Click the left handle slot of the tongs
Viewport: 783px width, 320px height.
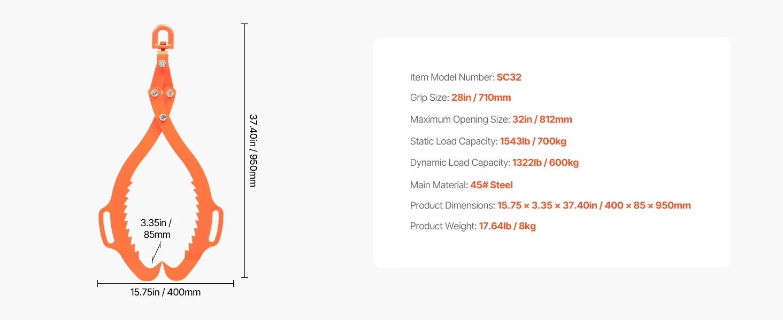pos(105,226)
